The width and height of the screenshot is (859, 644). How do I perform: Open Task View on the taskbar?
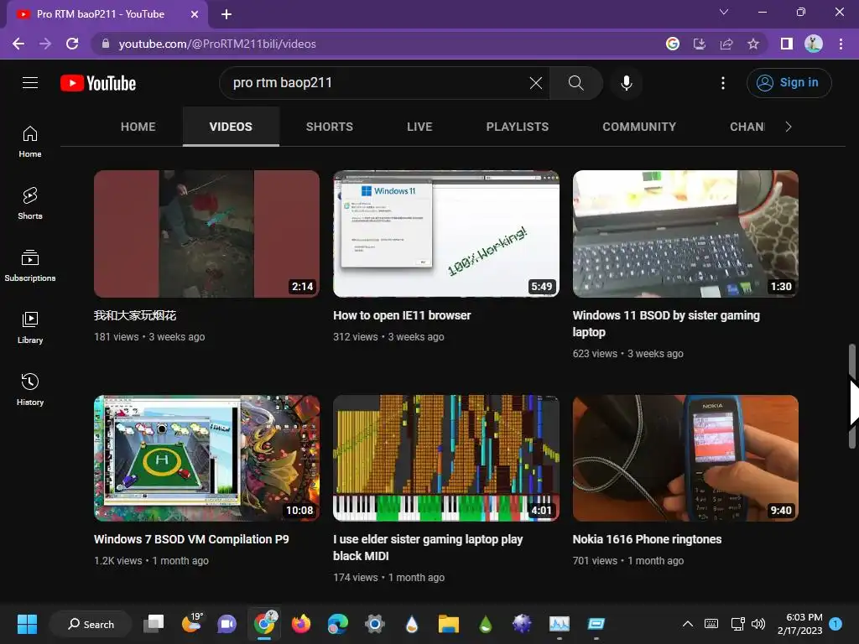point(154,624)
